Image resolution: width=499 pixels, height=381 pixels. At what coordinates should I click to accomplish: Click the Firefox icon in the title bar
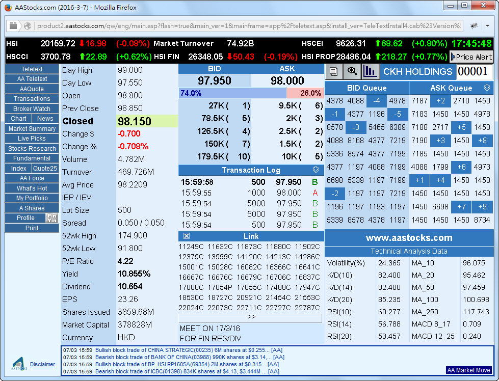[9, 7]
